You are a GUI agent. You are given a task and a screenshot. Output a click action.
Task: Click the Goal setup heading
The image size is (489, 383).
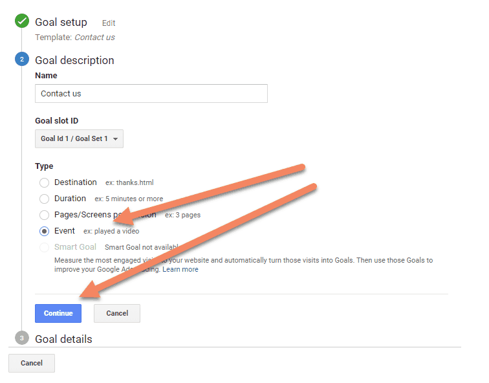tap(61, 22)
